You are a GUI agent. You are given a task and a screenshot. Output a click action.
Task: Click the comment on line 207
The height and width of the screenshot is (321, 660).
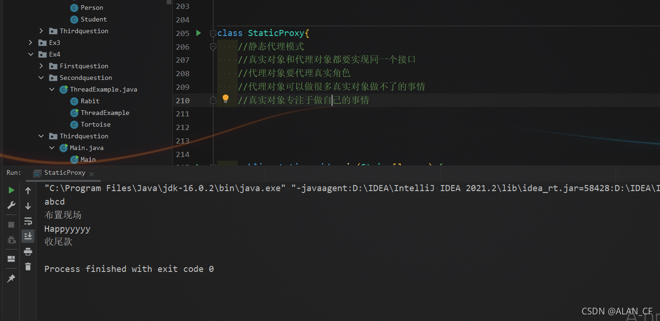[x=327, y=60]
